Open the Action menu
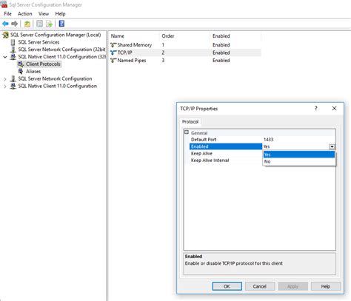The width and height of the screenshot is (351, 301). (x=24, y=14)
